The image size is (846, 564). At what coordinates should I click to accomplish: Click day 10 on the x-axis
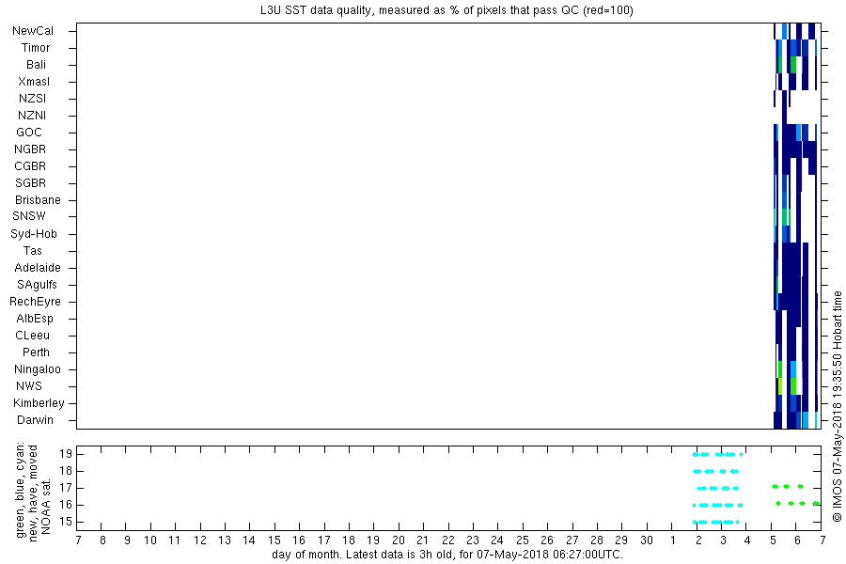tap(150, 540)
